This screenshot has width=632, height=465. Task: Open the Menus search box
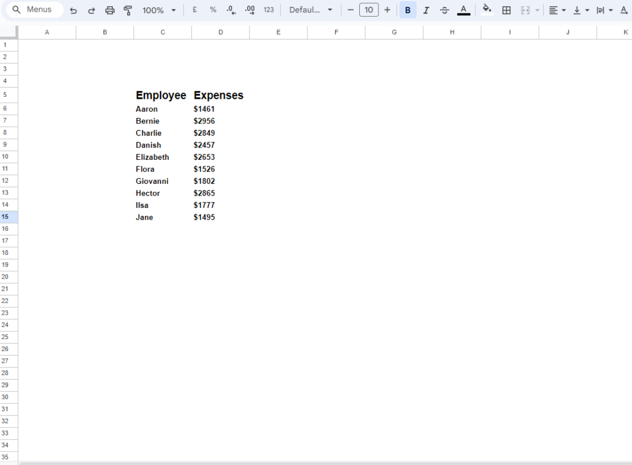(34, 10)
